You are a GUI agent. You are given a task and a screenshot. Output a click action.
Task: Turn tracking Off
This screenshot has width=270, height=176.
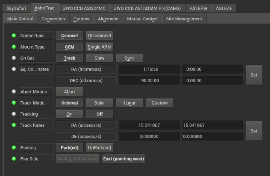[100, 114]
